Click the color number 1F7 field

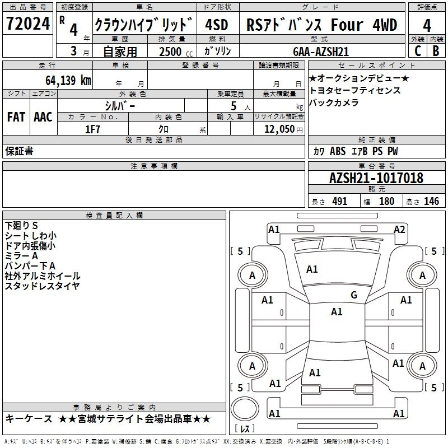92,129
